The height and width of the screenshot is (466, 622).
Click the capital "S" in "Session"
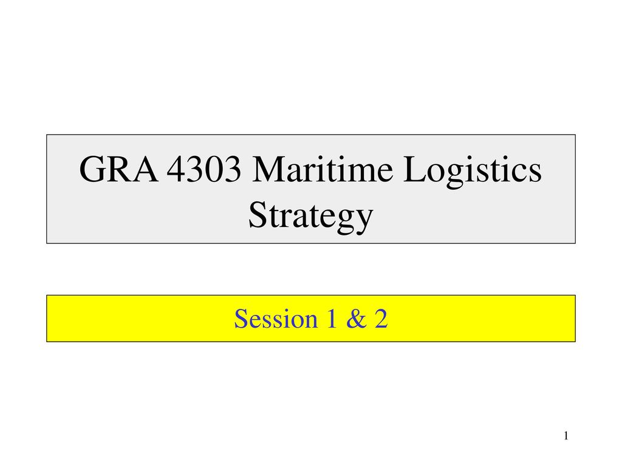pos(241,319)
